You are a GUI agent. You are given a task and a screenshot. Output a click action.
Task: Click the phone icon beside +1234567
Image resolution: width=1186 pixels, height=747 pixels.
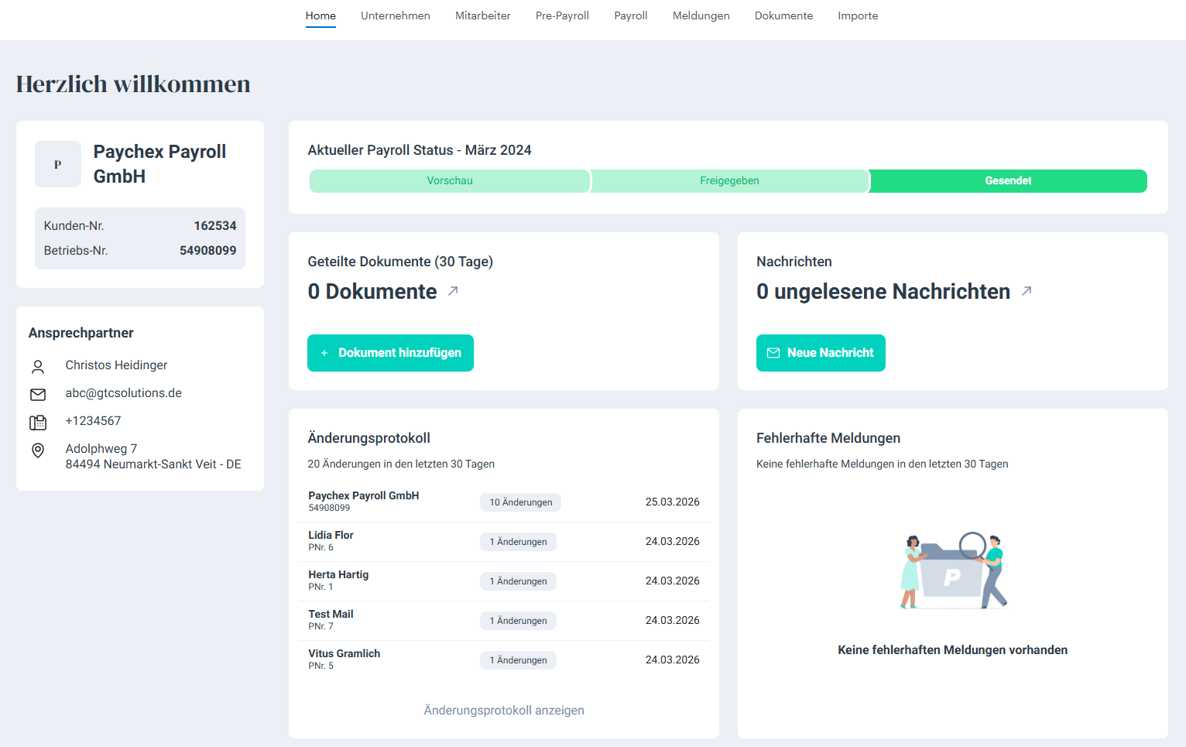coord(38,422)
